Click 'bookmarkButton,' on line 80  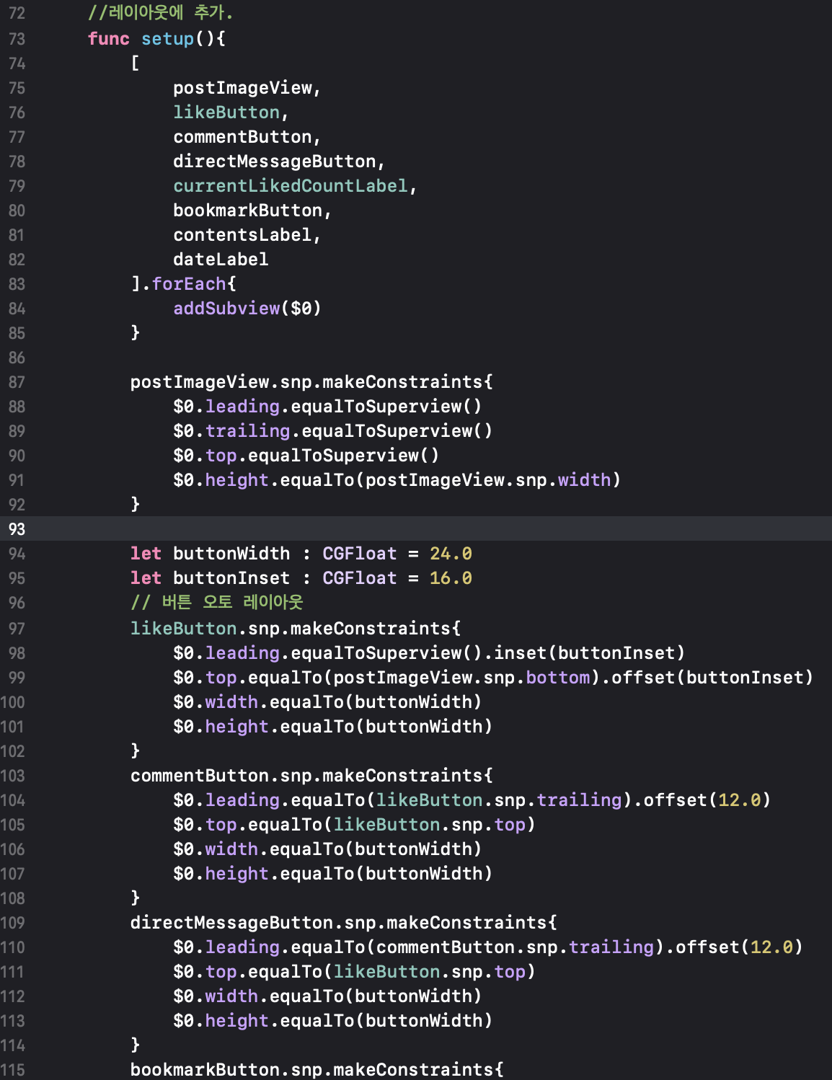click(x=252, y=211)
